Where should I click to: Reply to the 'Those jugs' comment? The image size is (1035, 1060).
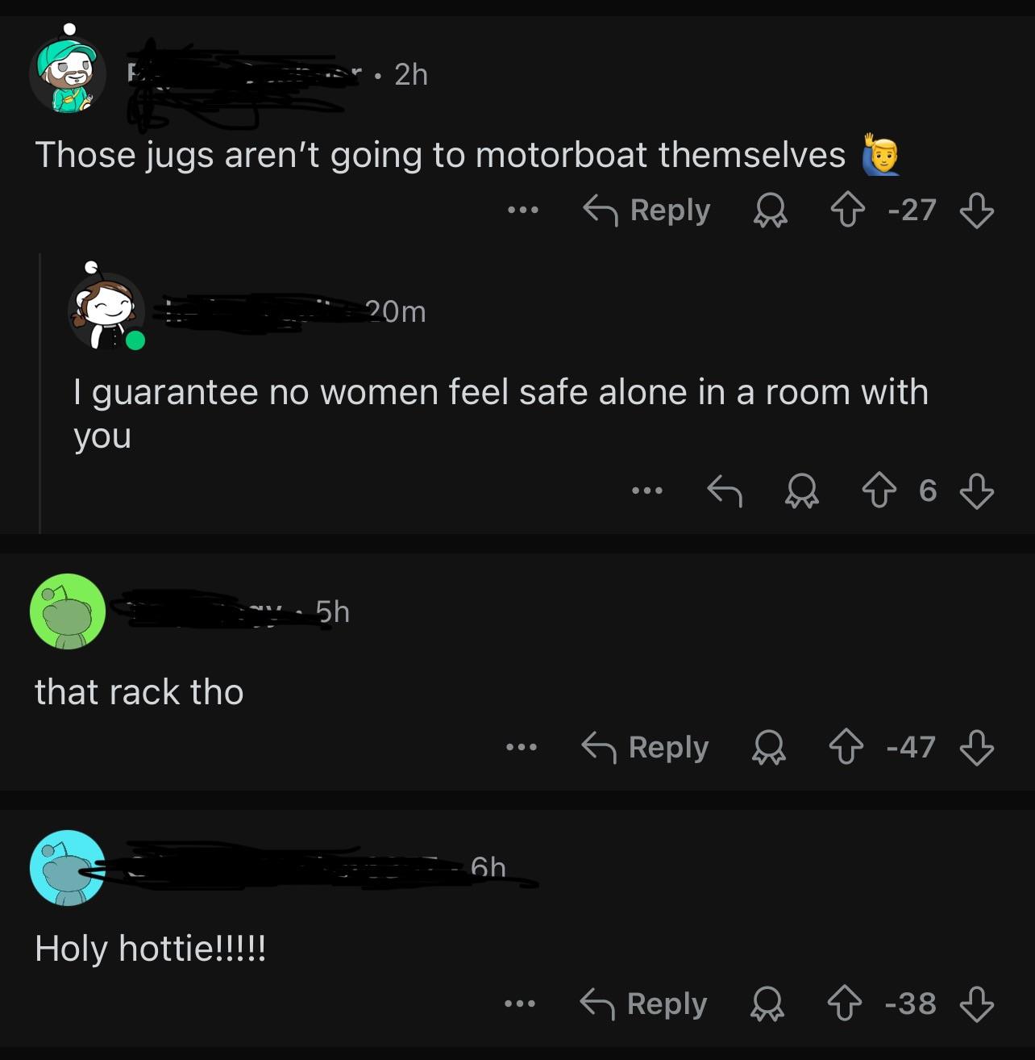[x=646, y=211]
